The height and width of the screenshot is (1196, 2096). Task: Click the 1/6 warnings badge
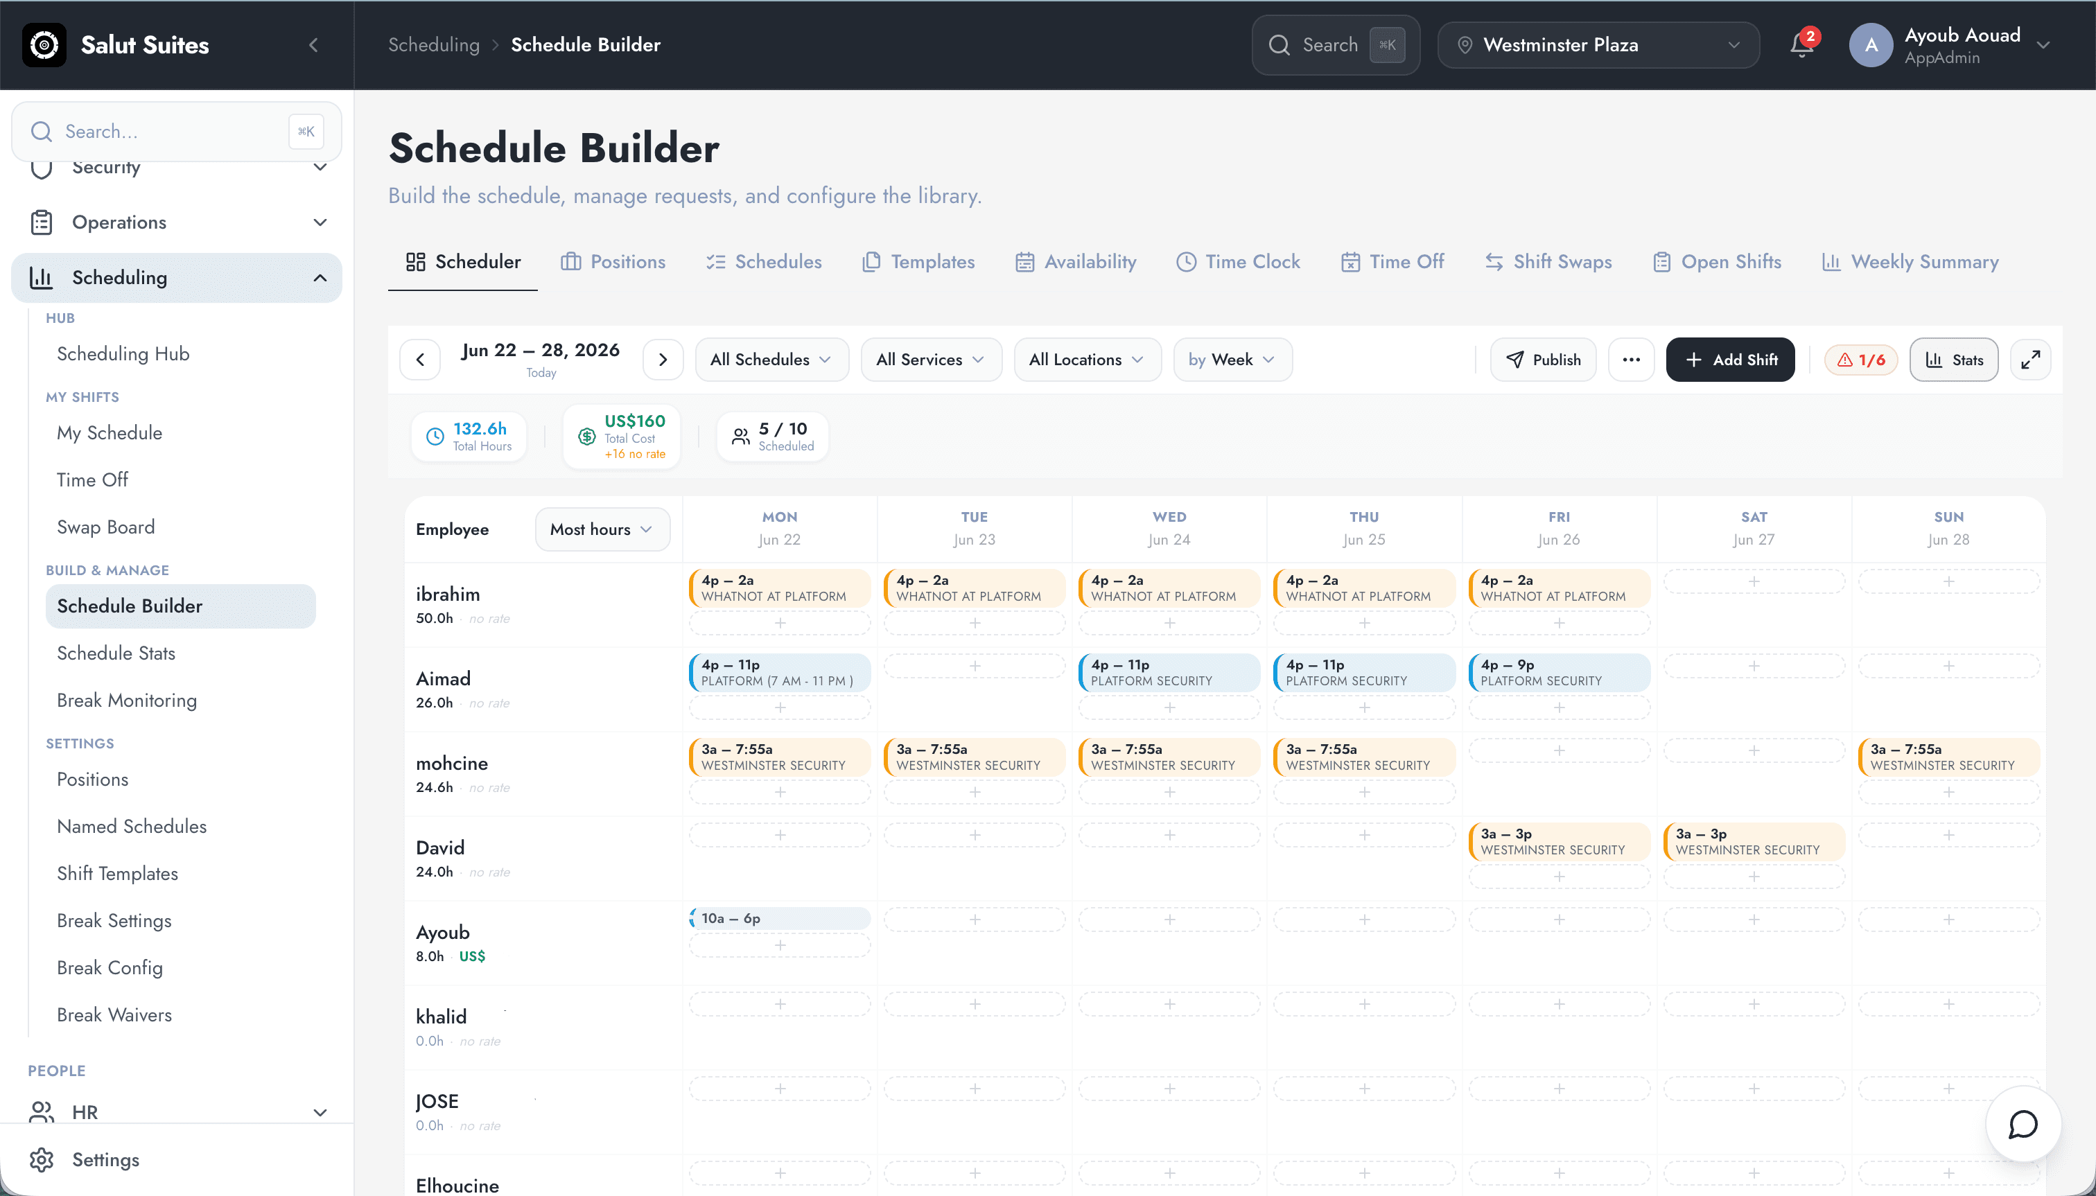click(1861, 360)
